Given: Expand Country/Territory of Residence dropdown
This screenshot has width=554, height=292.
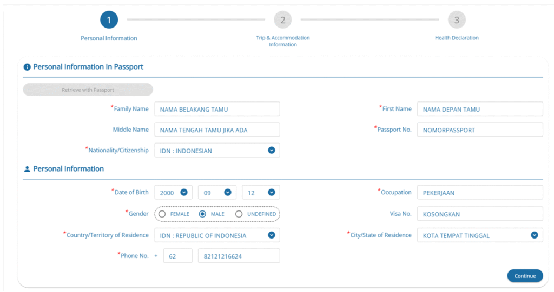Looking at the screenshot, I should pos(217,235).
